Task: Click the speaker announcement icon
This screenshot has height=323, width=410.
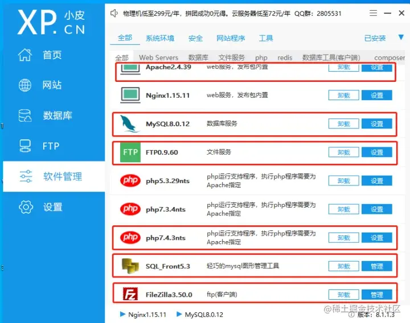Action: point(114,13)
